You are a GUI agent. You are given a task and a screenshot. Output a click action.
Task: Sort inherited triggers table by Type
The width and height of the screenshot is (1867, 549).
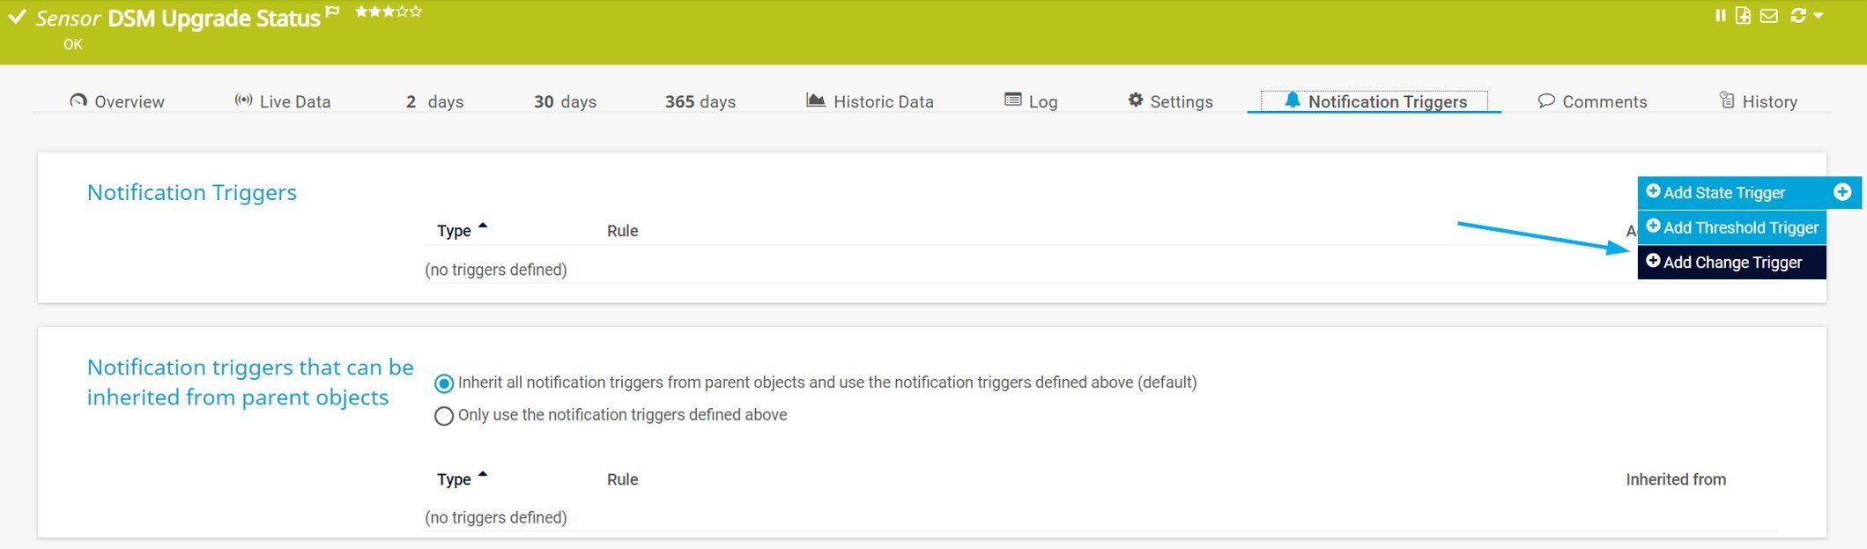coord(455,479)
